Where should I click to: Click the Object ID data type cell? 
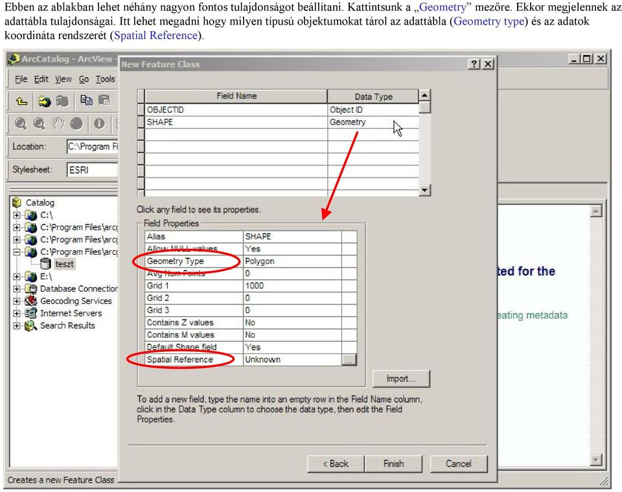373,110
